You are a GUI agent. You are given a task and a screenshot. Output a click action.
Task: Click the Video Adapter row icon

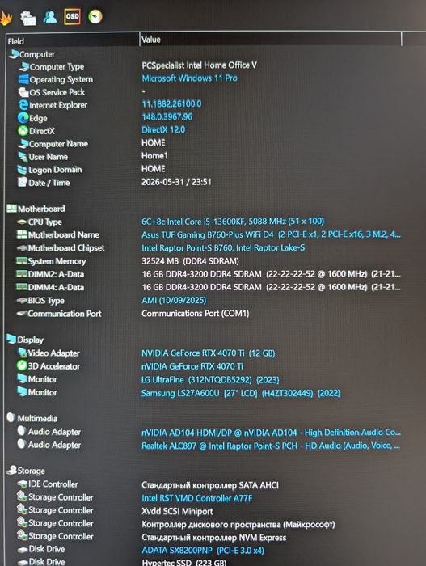[x=23, y=353]
